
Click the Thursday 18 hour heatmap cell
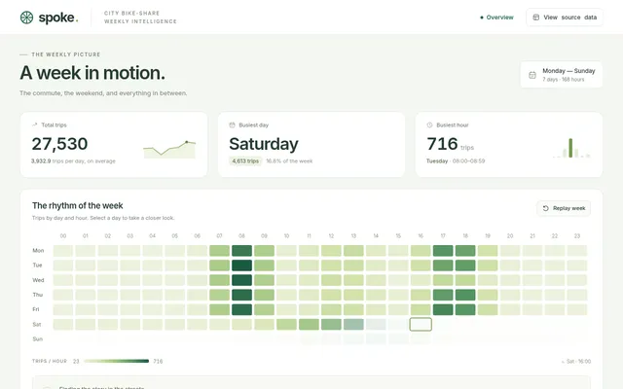coord(465,295)
